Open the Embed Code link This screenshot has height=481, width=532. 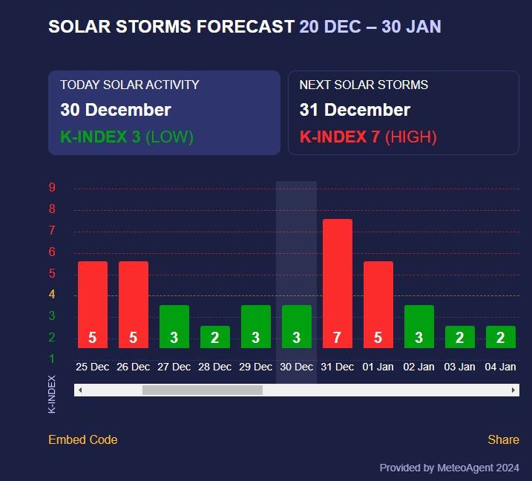(82, 439)
